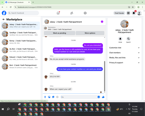
Task: Click the chat scroll down arrow
Action: point(104,93)
